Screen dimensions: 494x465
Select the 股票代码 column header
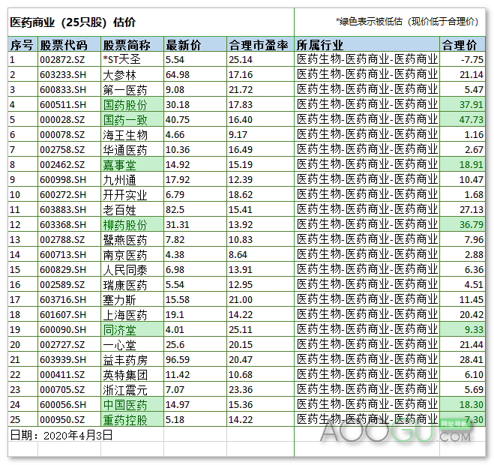[69, 44]
